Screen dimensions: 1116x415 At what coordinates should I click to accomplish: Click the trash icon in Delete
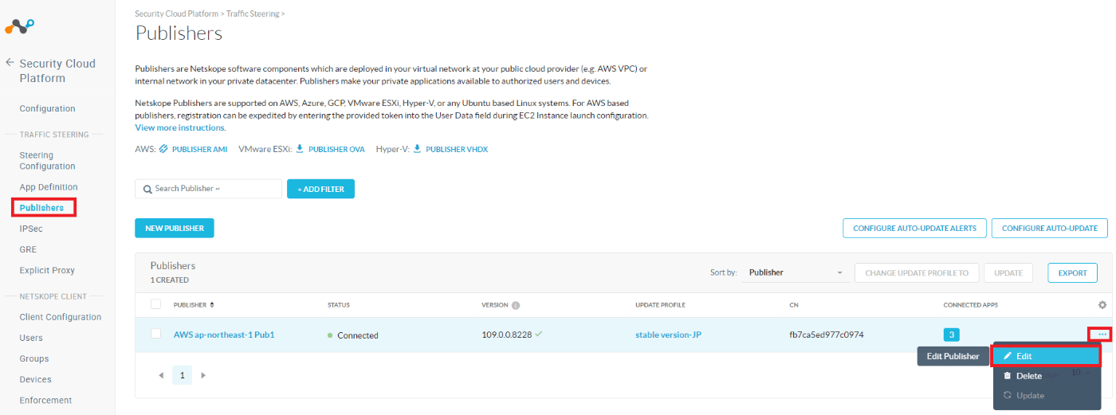coord(1008,376)
